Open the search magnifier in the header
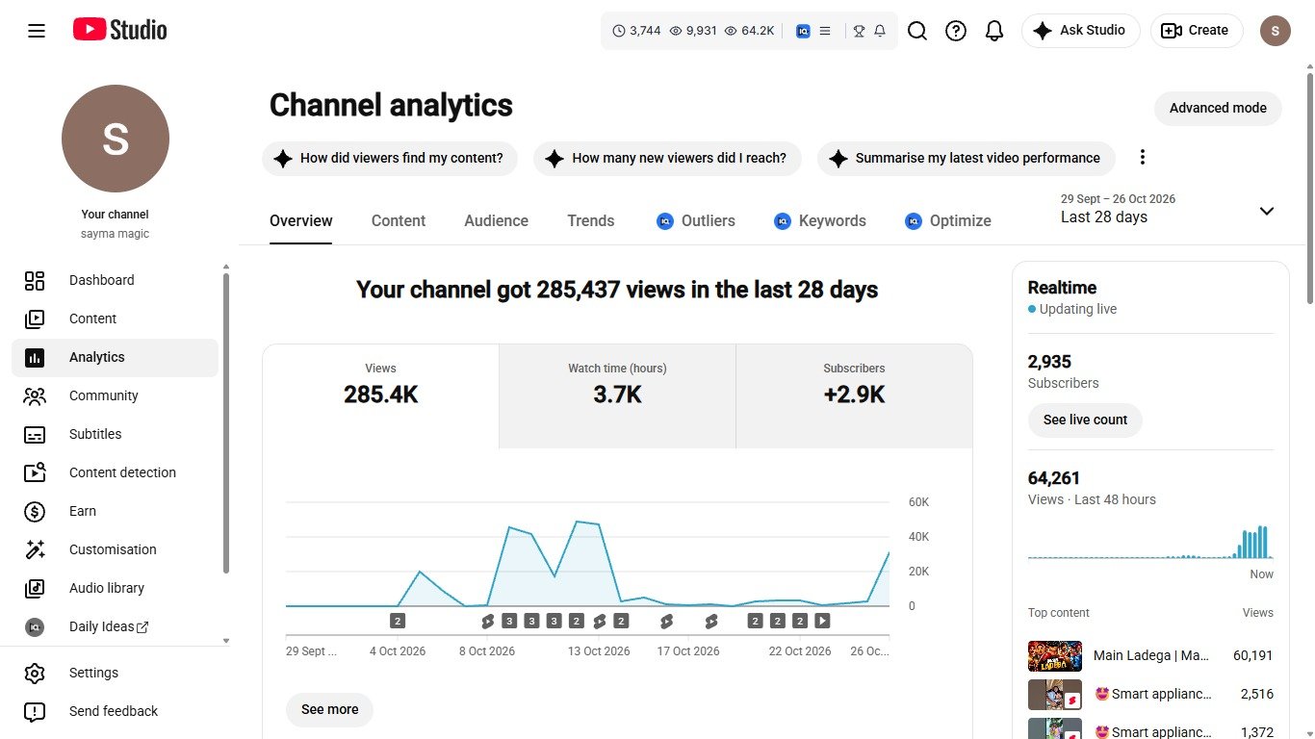The image size is (1315, 739). [917, 31]
